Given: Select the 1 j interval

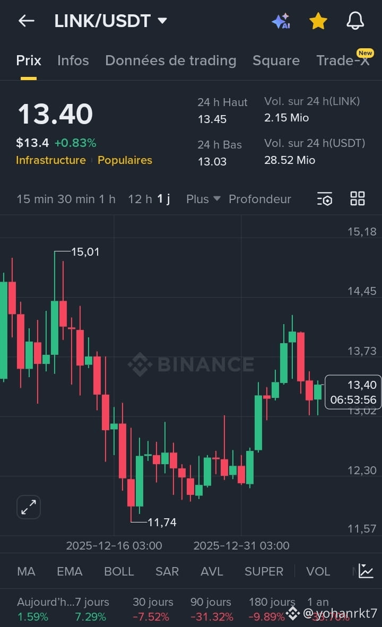Looking at the screenshot, I should pyautogui.click(x=163, y=199).
